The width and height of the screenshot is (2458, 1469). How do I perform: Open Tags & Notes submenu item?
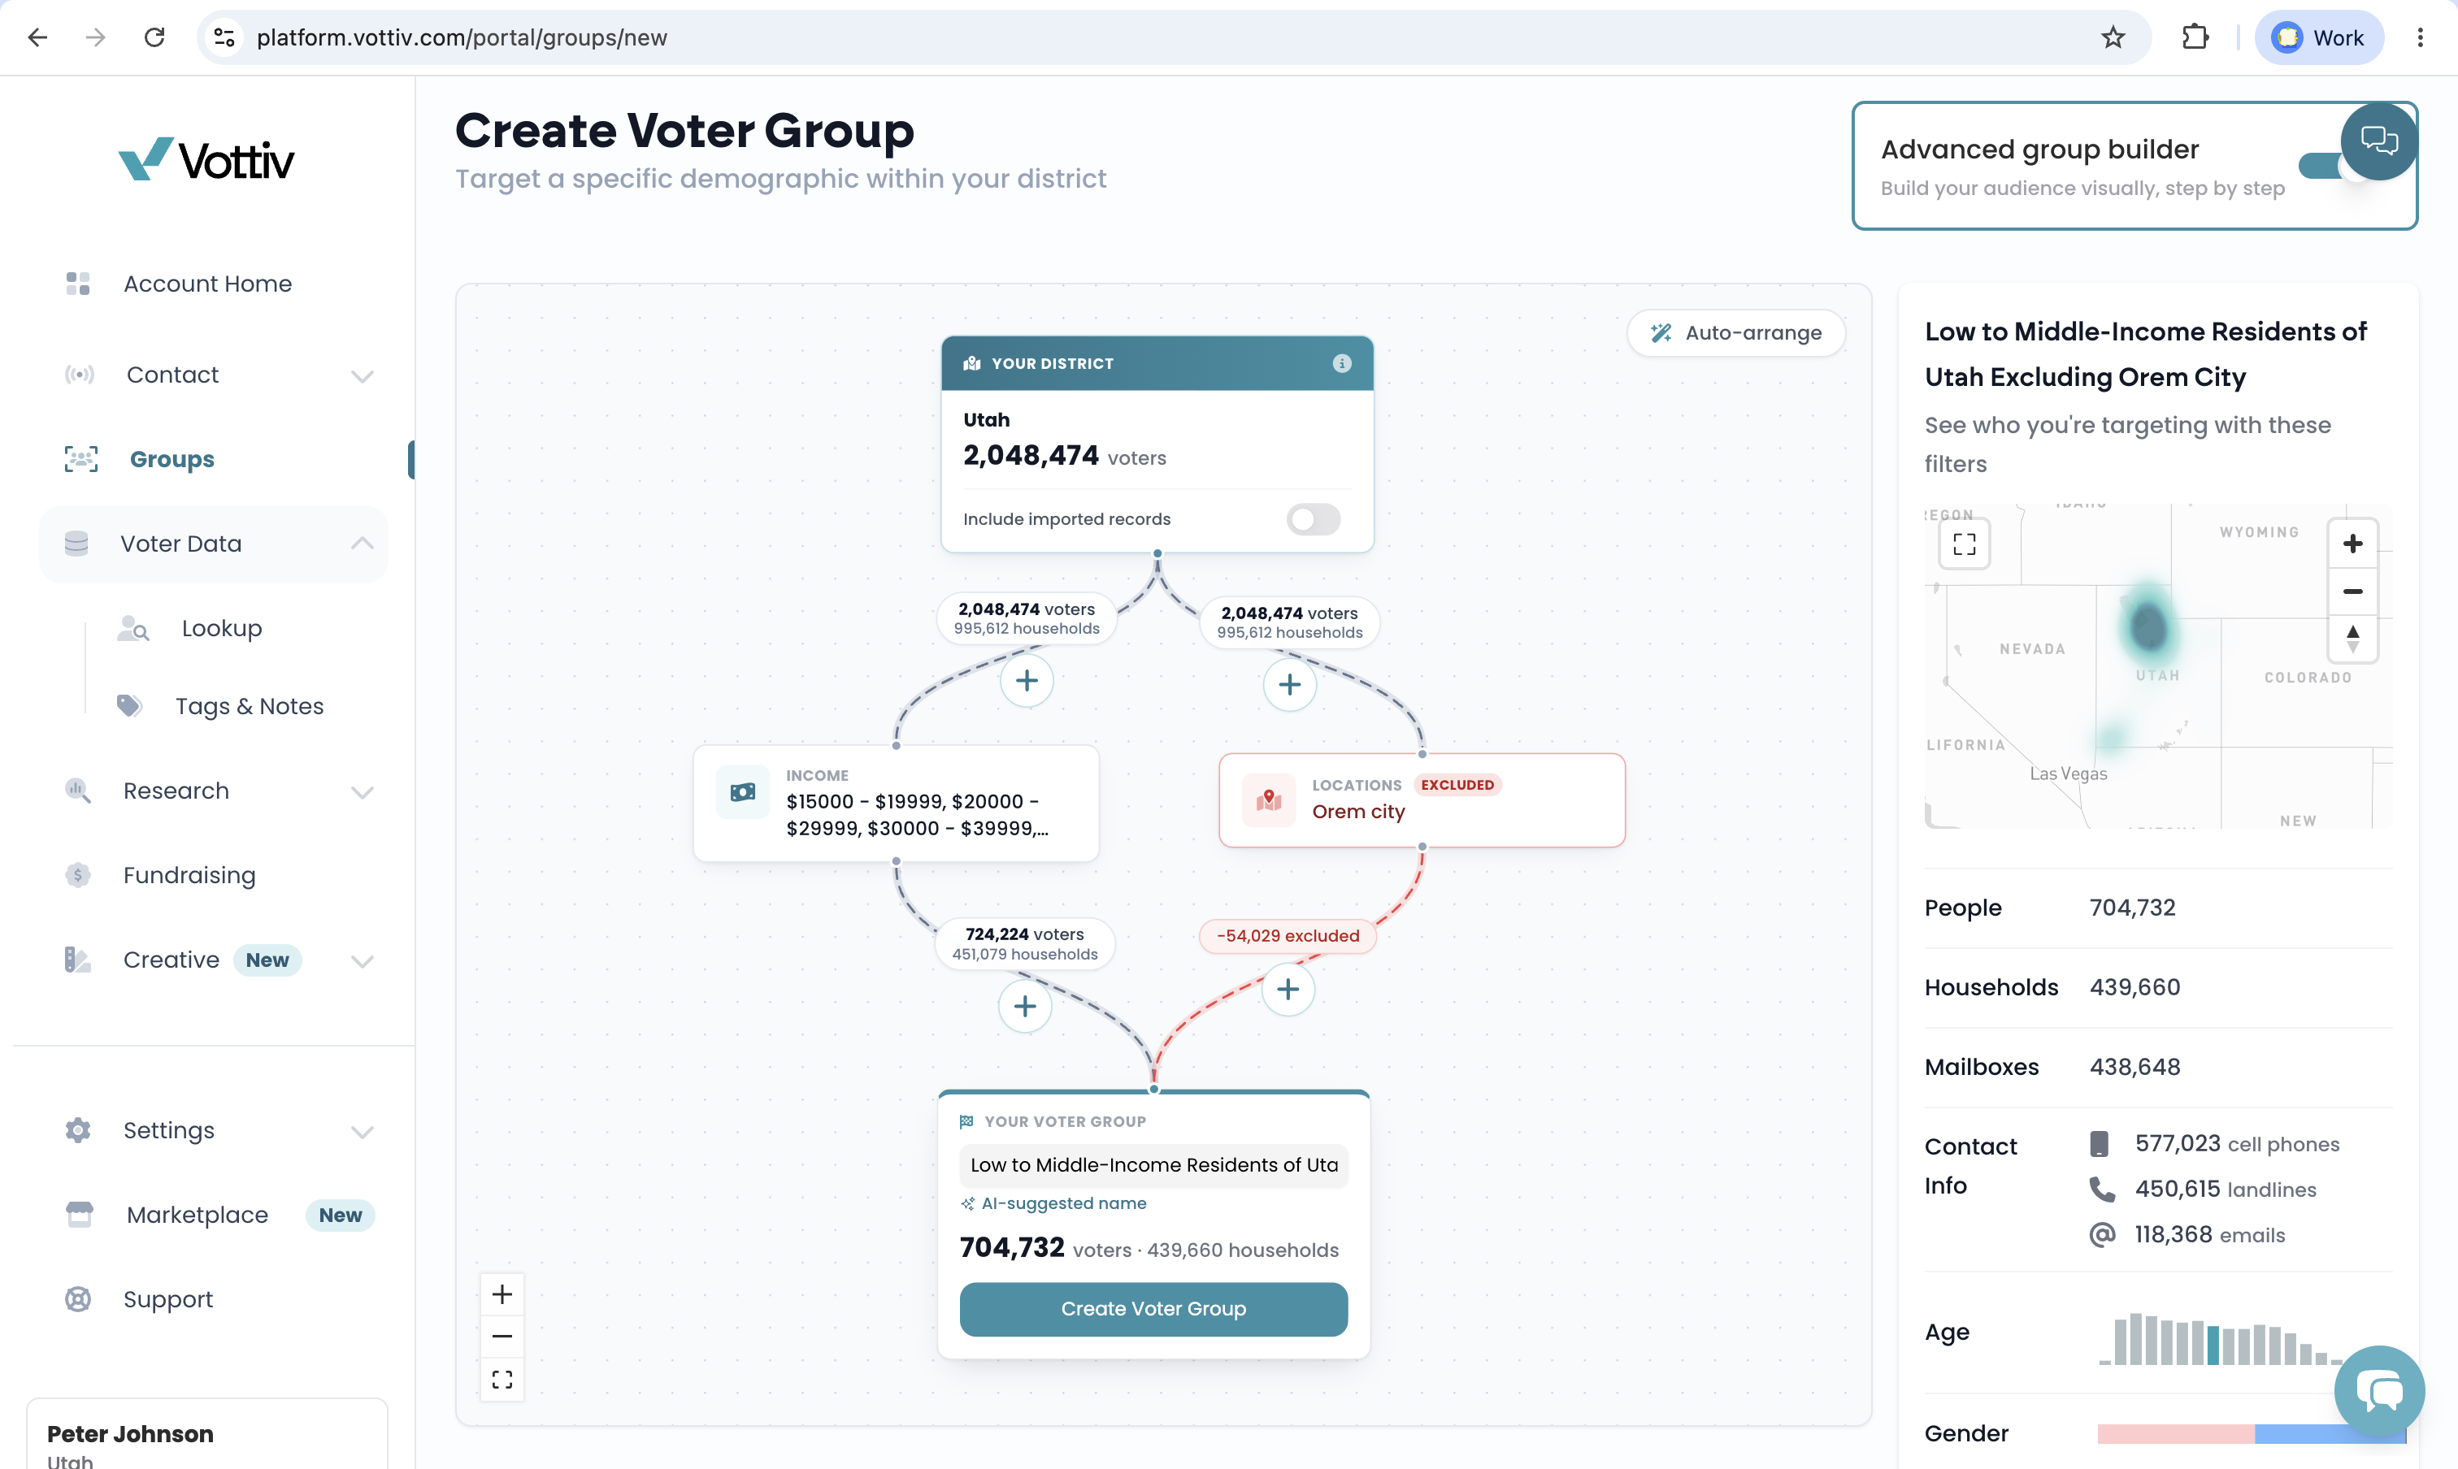click(250, 706)
